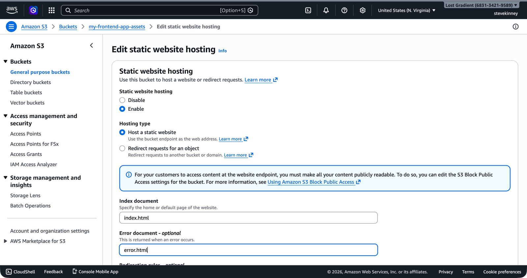The width and height of the screenshot is (527, 278).
Task: Open the settings gear in the top bar
Action: pyautogui.click(x=363, y=11)
